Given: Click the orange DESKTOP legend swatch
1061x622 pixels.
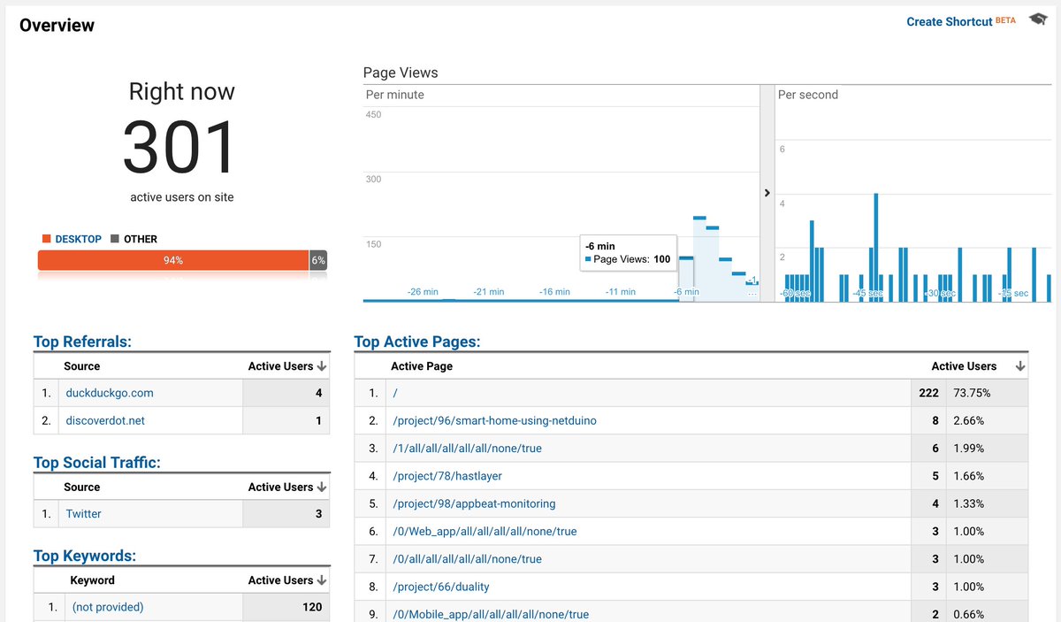Looking at the screenshot, I should (46, 239).
